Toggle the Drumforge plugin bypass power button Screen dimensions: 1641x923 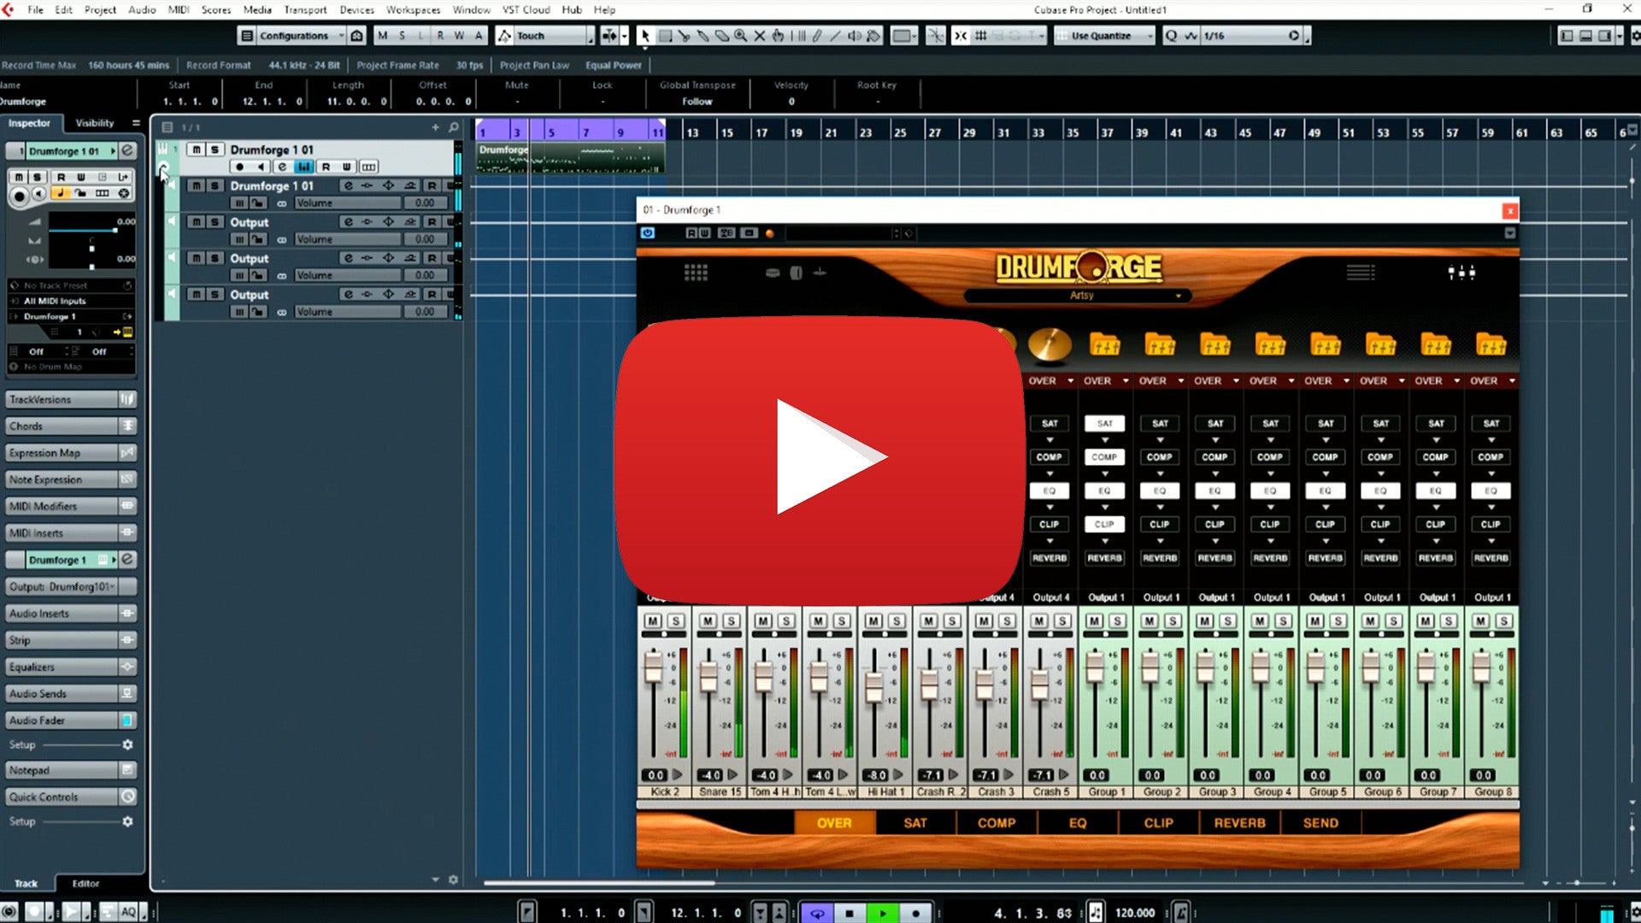648,232
